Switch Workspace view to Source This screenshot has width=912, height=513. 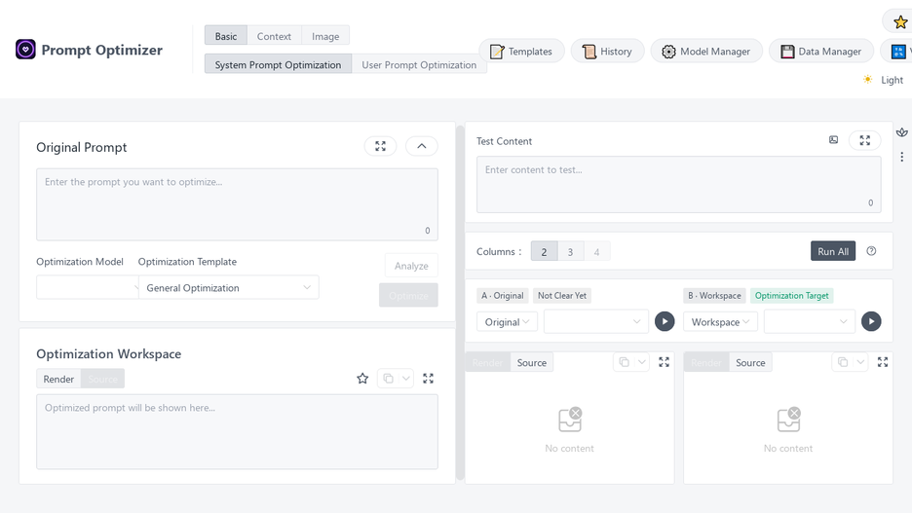pos(103,379)
